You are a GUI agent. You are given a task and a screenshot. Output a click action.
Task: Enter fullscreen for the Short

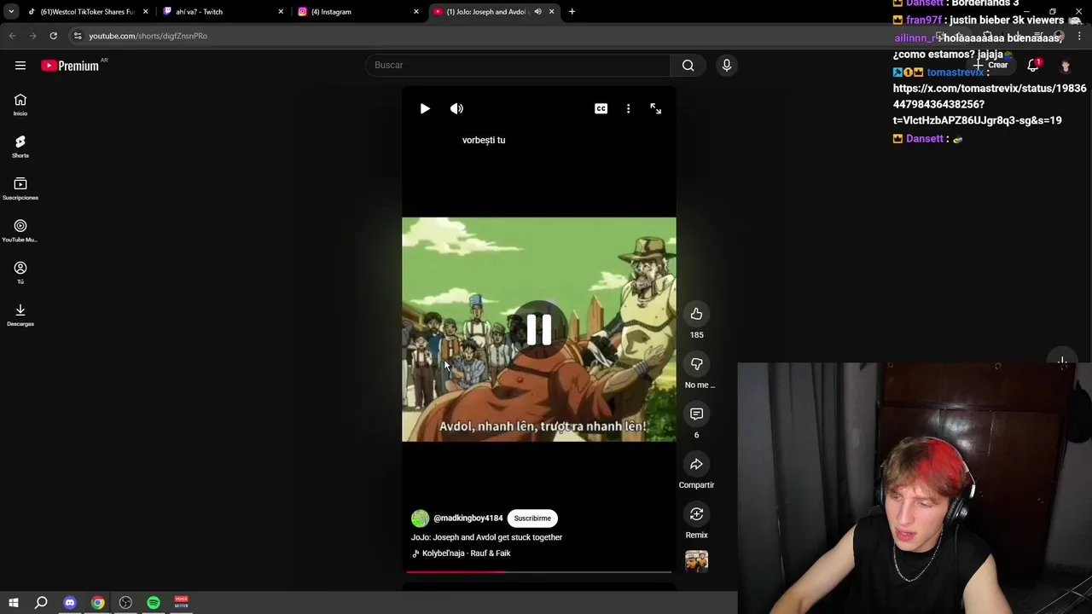pos(656,108)
